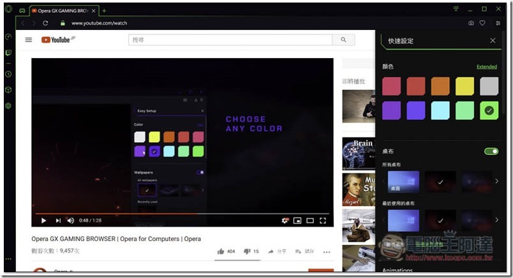Open a new tab with plus
The image size is (513, 278).
(104, 11)
